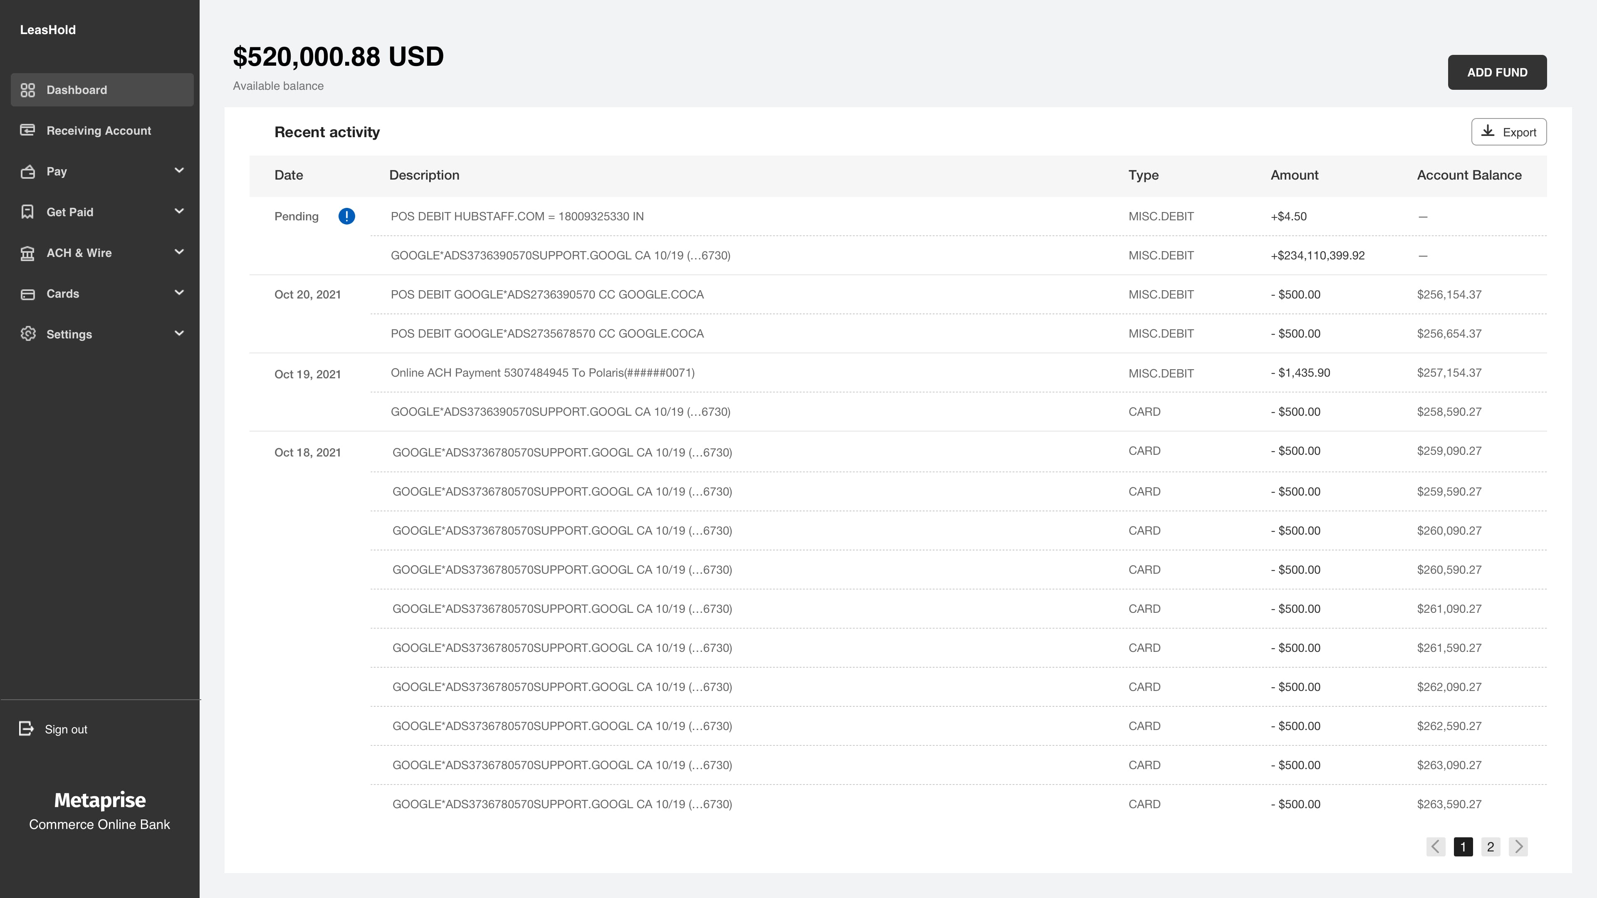Screen dimensions: 1597x898
Task: Open the Polaris ACH Payment transaction row
Action: tap(542, 373)
